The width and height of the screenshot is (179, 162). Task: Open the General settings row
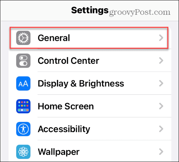point(89,38)
